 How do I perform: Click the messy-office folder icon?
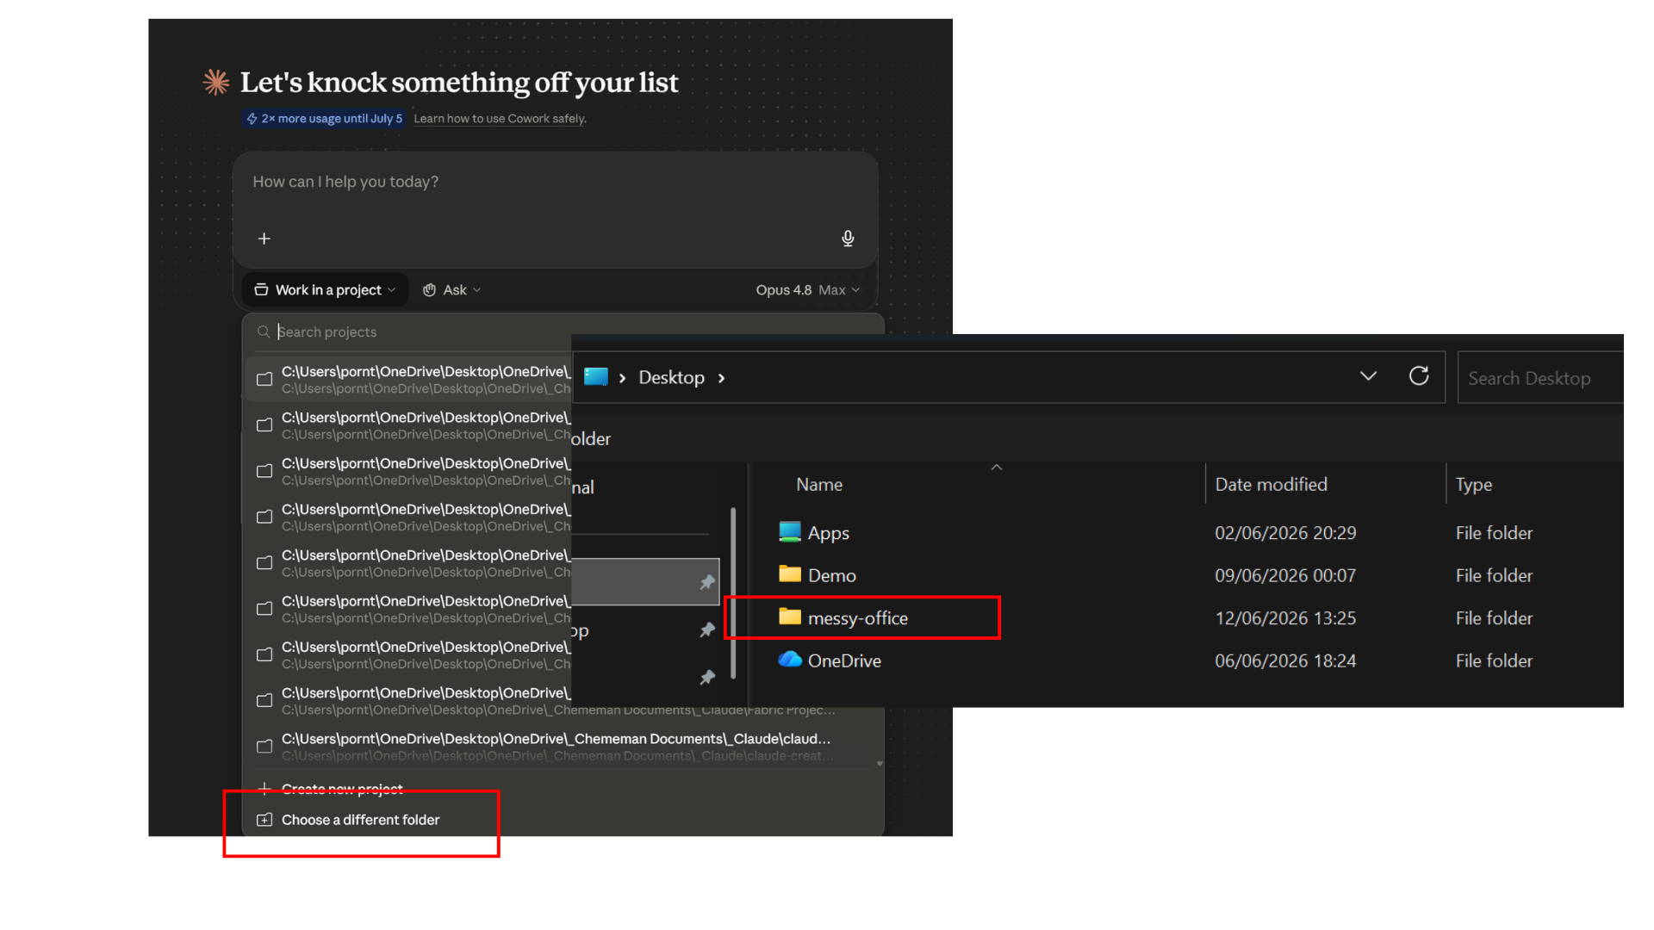[790, 617]
